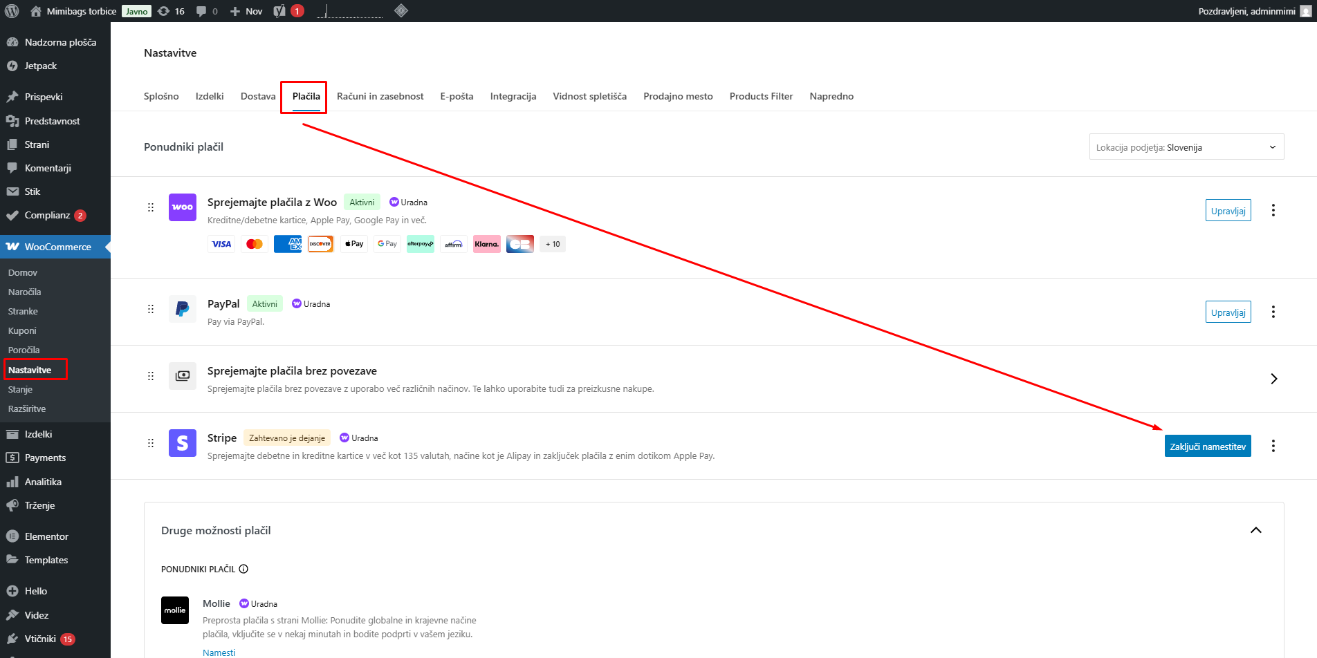
Task: Click Upravljaj for PayPal
Action: 1228,312
